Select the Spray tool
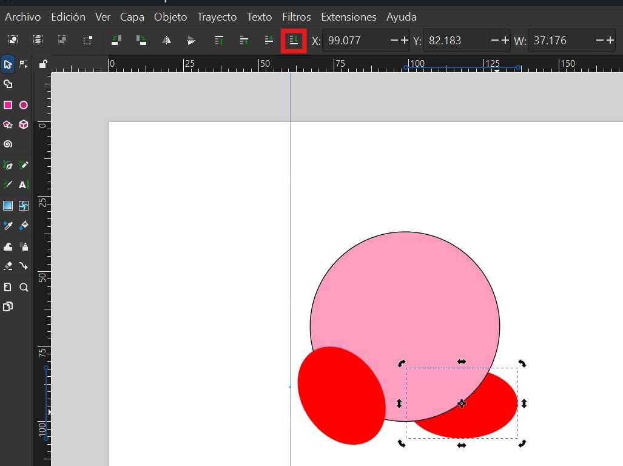The height and width of the screenshot is (466, 623). [24, 247]
